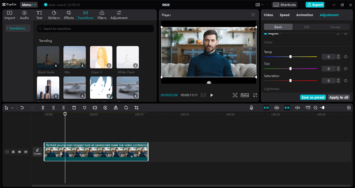Delete the selected clip with trash icon
This screenshot has height=188, width=355.
[x=74, y=108]
